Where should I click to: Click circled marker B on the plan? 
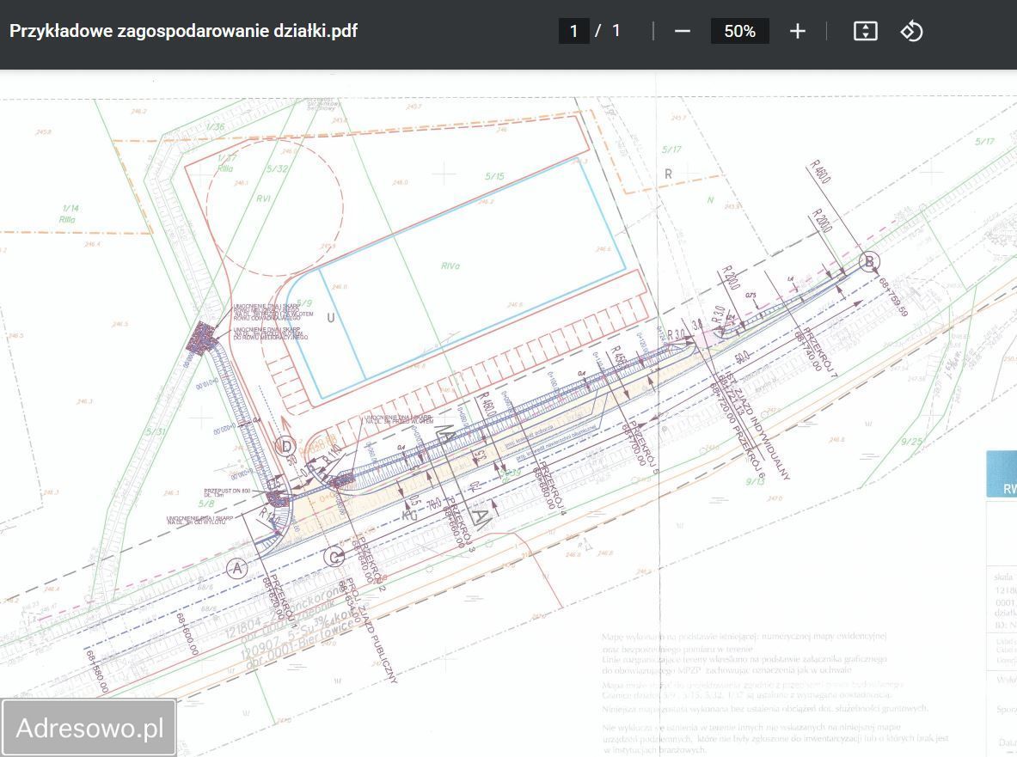(869, 261)
